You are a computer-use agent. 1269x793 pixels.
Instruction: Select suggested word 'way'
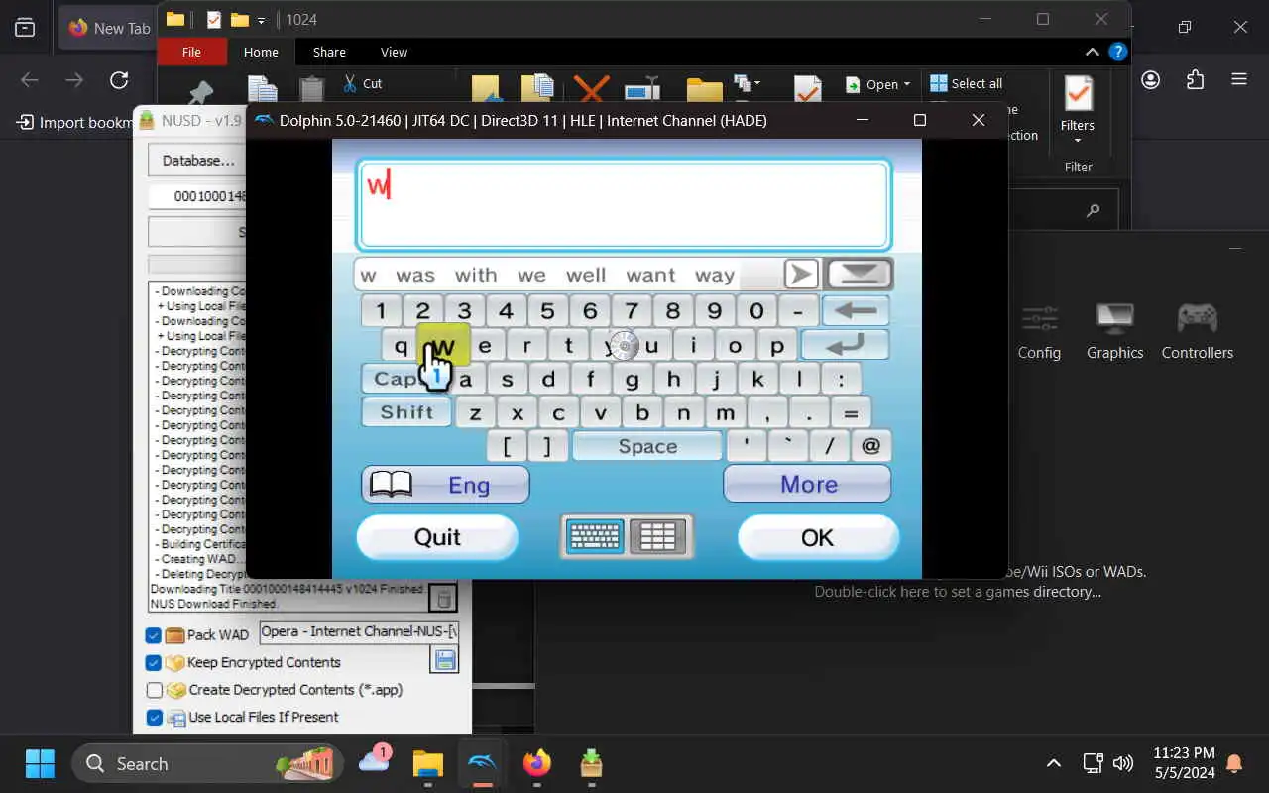click(715, 275)
